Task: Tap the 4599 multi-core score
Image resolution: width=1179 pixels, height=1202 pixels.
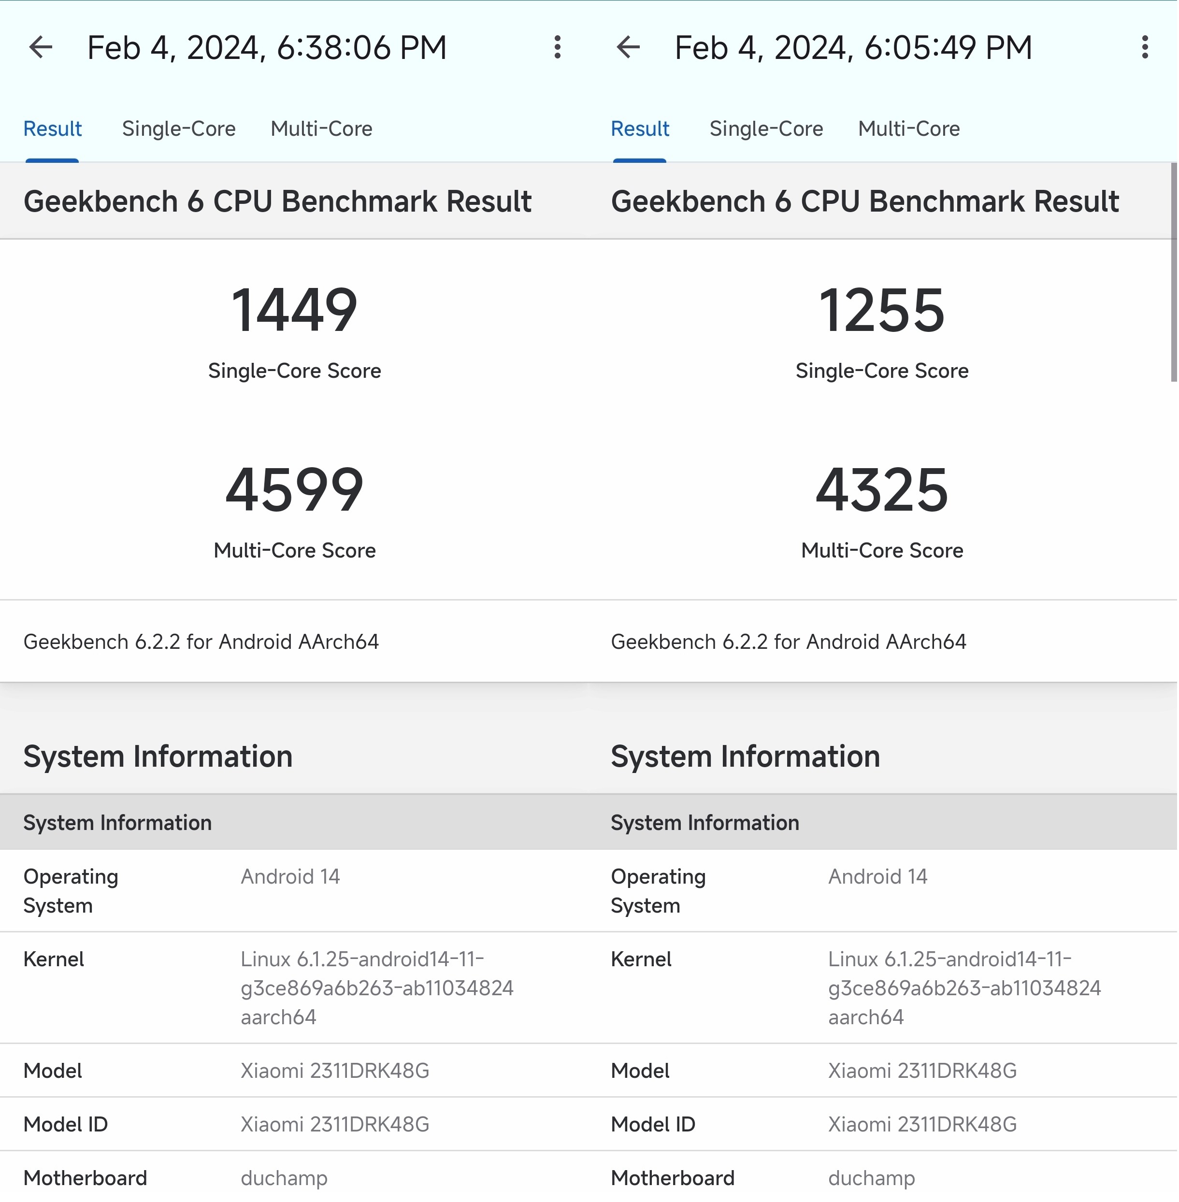Action: [294, 490]
